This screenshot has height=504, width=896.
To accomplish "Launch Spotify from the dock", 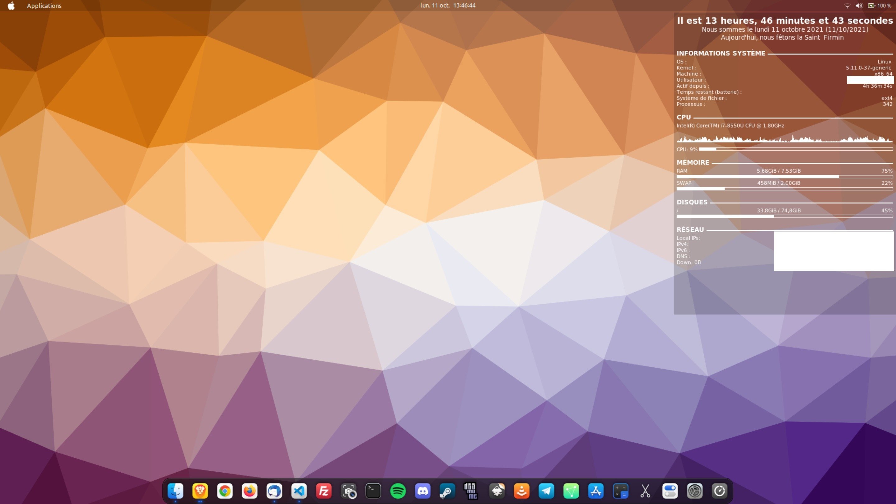I will [398, 491].
